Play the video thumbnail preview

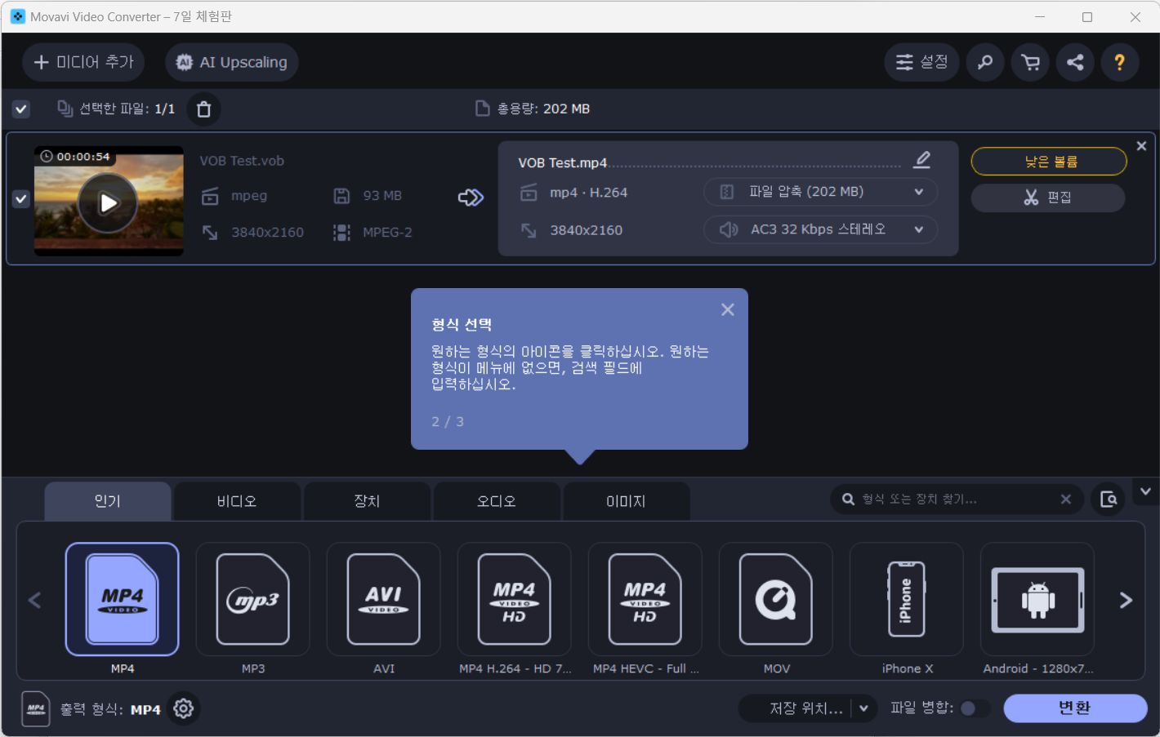coord(109,202)
